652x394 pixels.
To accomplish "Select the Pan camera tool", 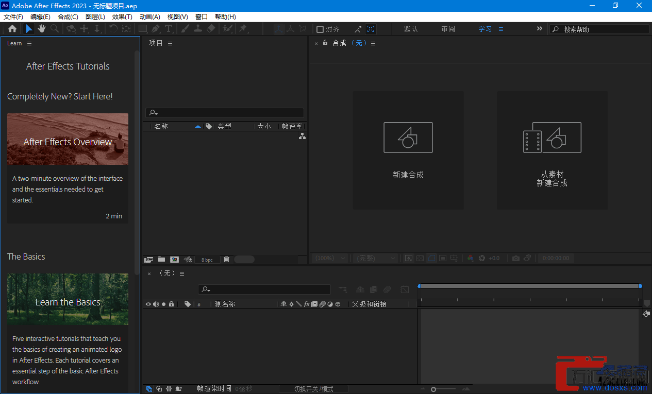I will click(x=84, y=29).
